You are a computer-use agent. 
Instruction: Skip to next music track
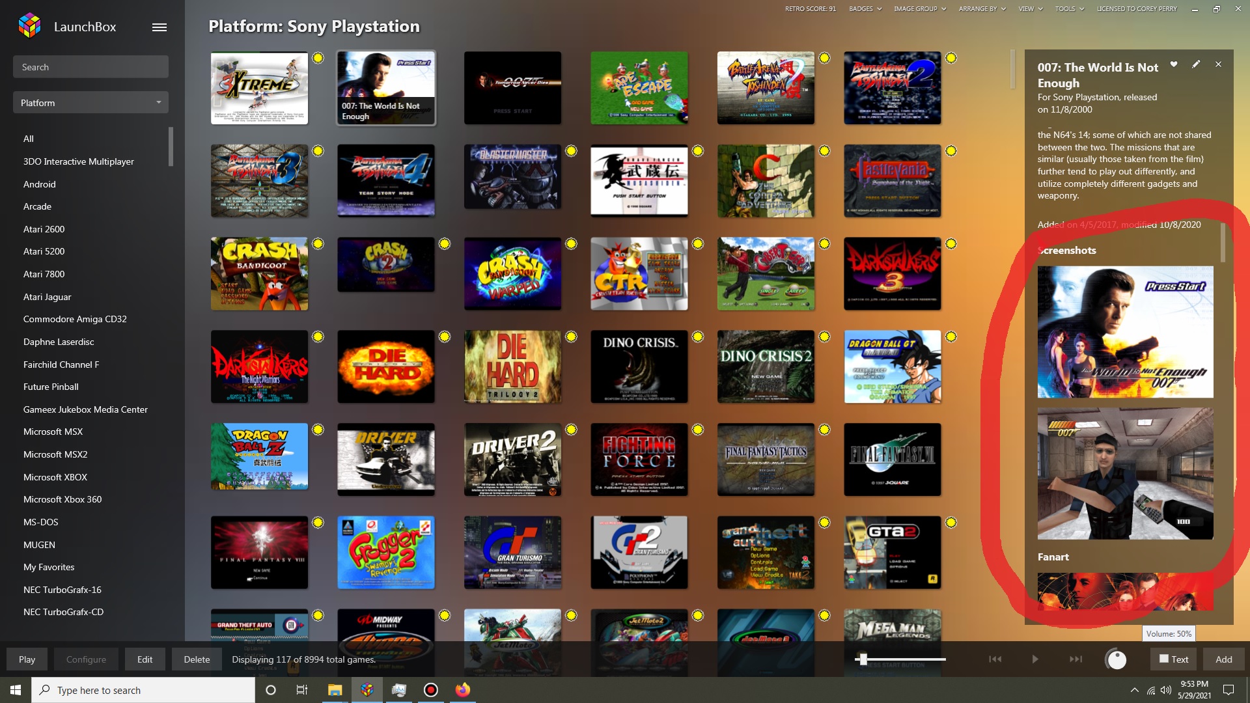tap(1076, 659)
